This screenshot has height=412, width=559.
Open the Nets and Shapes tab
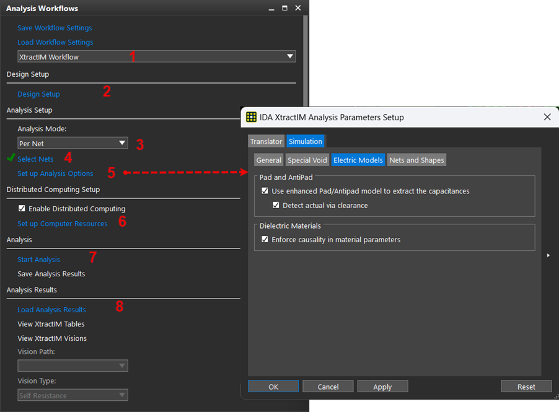416,160
